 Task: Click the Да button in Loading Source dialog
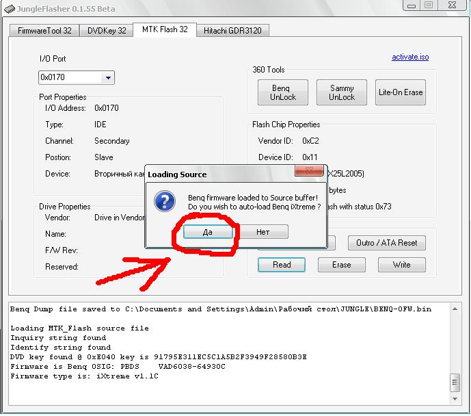coord(208,232)
